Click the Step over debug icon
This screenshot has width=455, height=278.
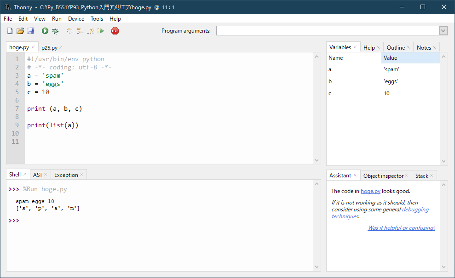70,31
